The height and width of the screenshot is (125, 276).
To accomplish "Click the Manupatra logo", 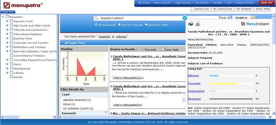I will click(23, 6).
